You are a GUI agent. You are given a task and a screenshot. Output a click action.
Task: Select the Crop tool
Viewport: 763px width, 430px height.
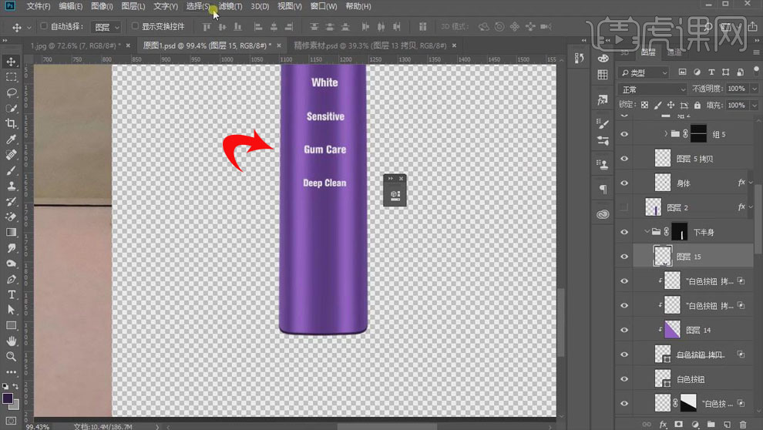pos(12,124)
